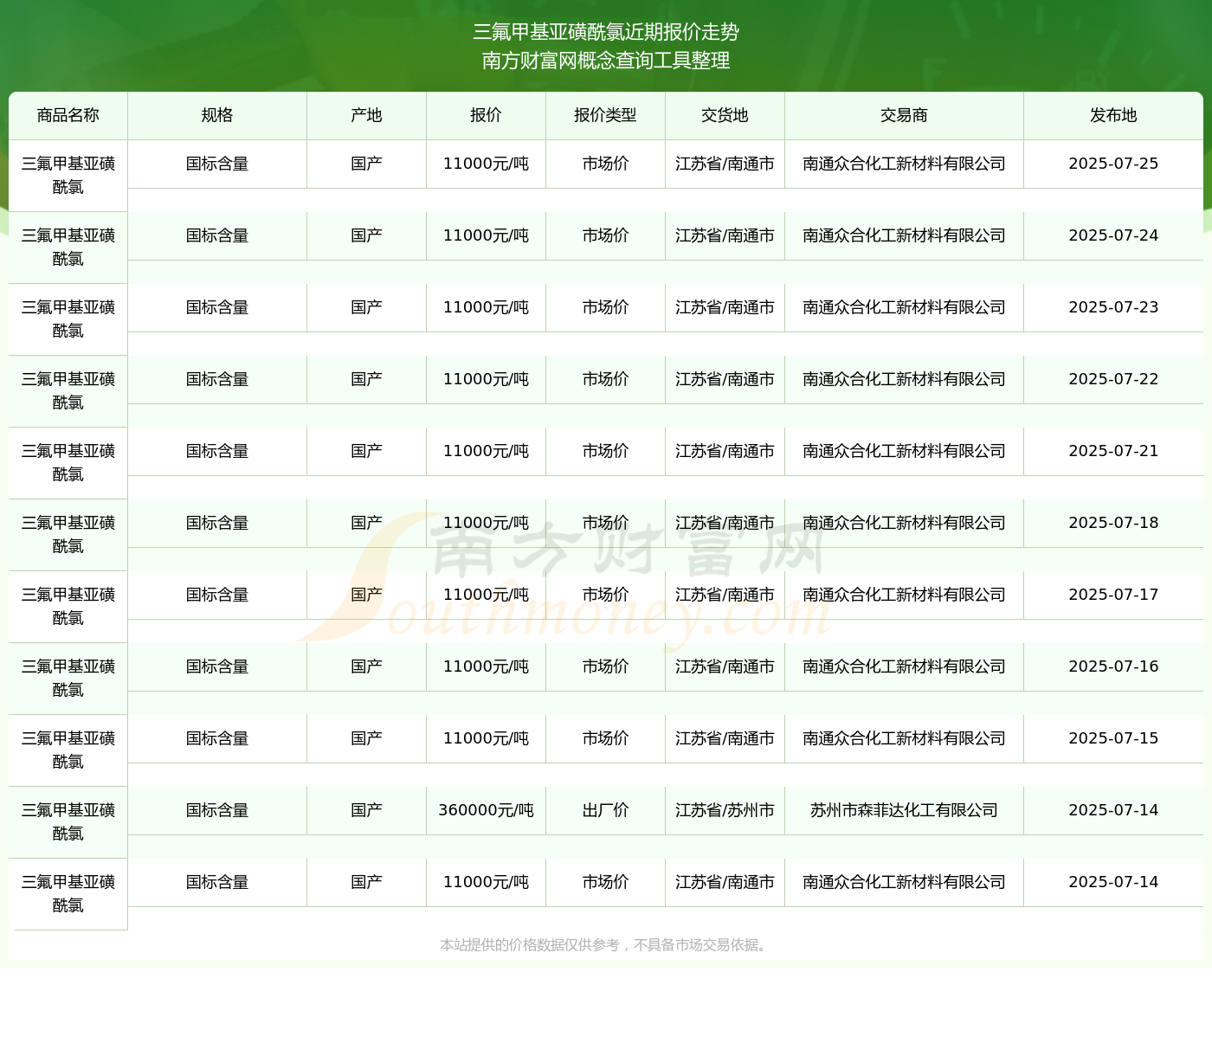The width and height of the screenshot is (1212, 1043).
Task: Click 国产 in the 2025-07-15 row
Action: tap(367, 738)
